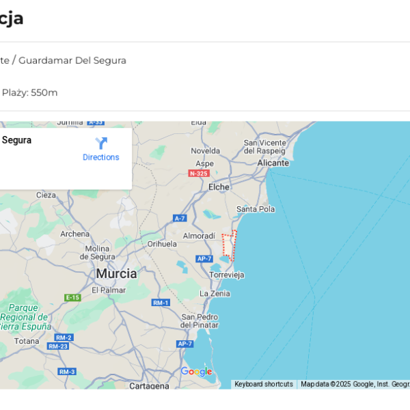Click the Keyboard shortcuts button
This screenshot has height=410, width=410.
[264, 384]
